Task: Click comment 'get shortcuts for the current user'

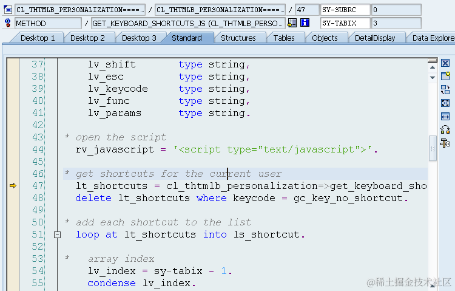Action: [x=179, y=174]
